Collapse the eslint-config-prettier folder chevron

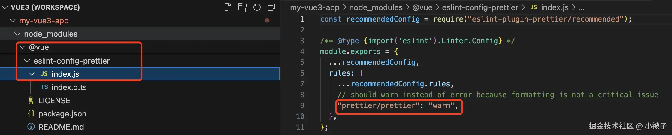pos(27,61)
